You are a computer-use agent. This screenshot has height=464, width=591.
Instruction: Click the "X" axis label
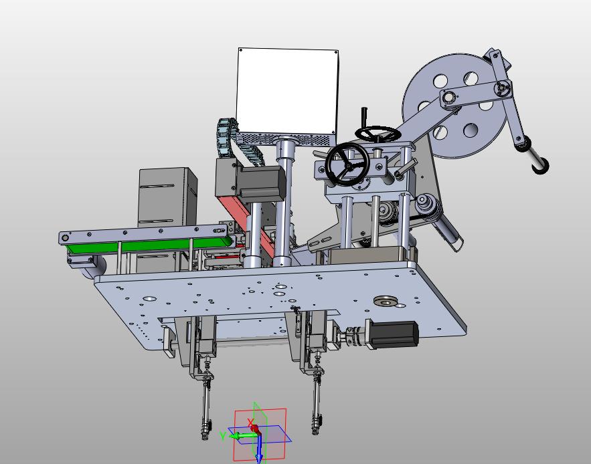click(x=250, y=423)
